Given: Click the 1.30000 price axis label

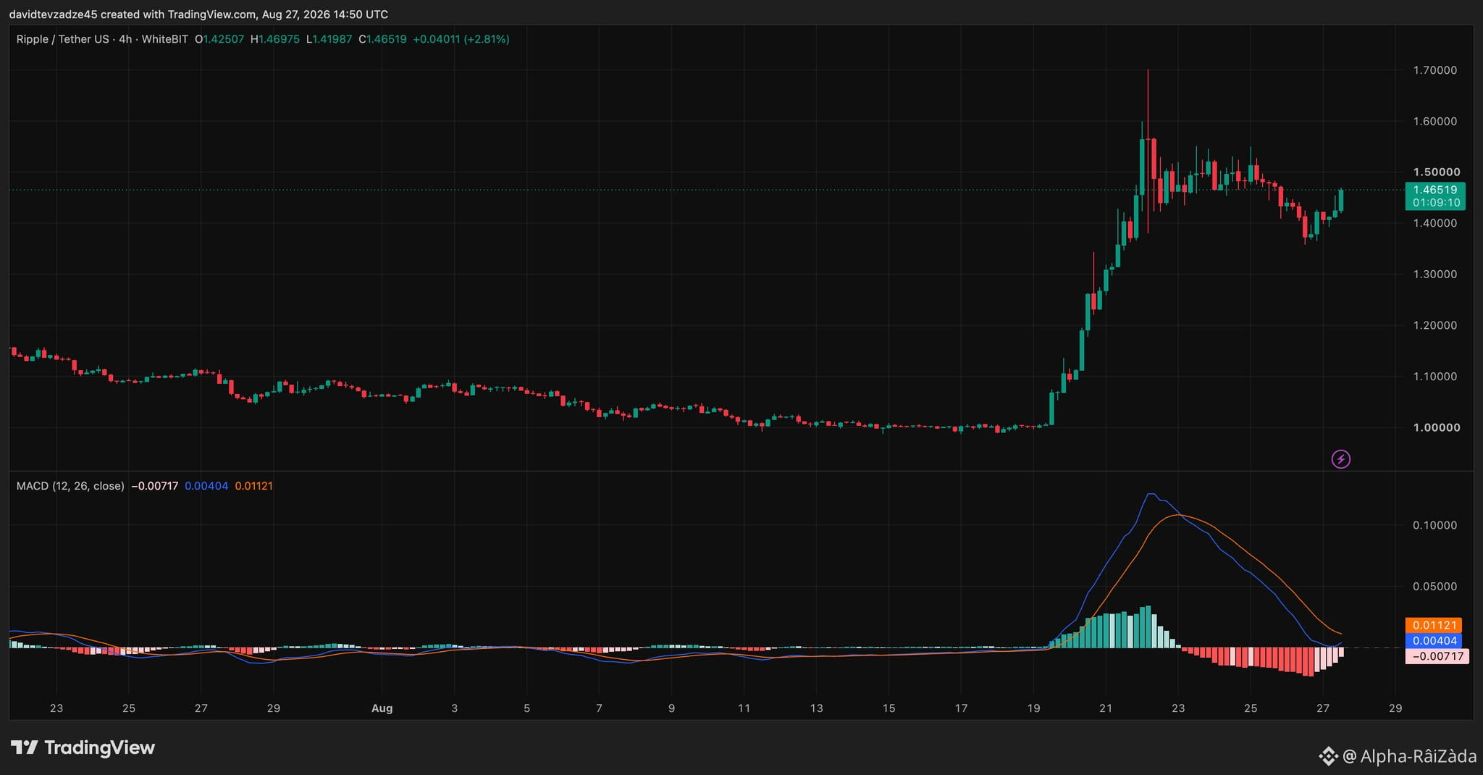Looking at the screenshot, I should coord(1435,275).
